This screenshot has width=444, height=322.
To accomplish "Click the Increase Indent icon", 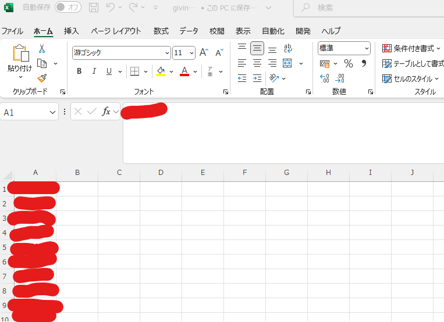I will click(257, 78).
